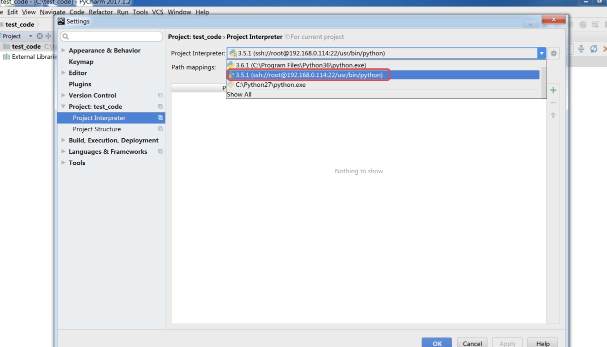Click the minus uninstall package icon
Image resolution: width=607 pixels, height=347 pixels.
click(x=553, y=103)
